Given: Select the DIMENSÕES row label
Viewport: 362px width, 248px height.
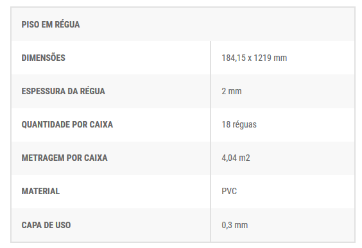Looking at the screenshot, I should (44, 58).
